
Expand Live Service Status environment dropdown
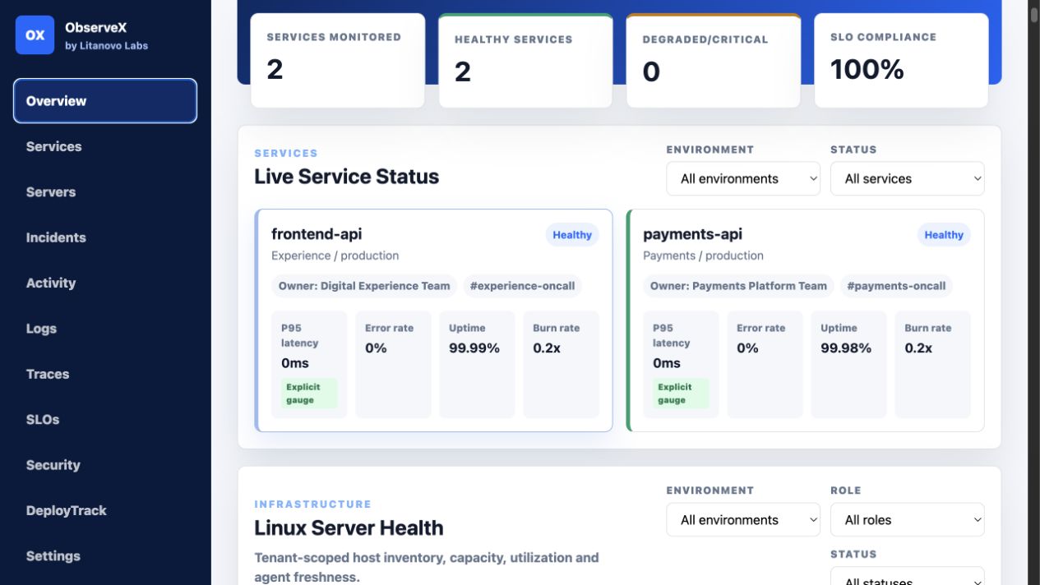point(743,178)
